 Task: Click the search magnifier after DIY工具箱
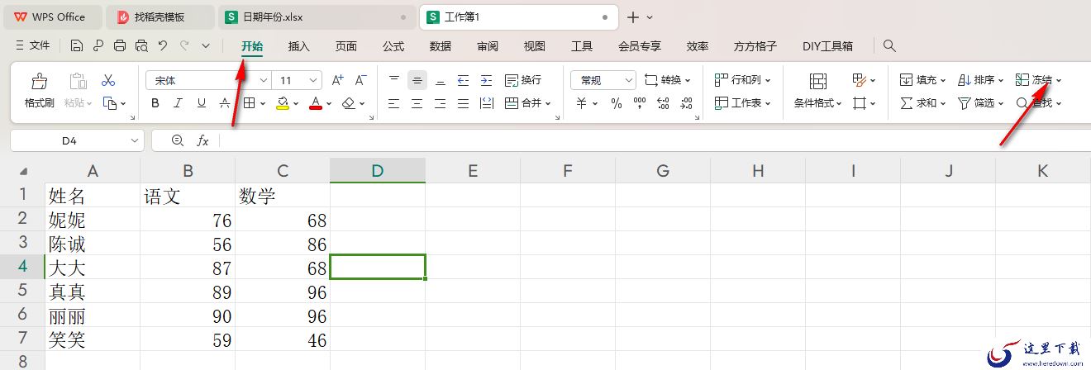click(889, 46)
